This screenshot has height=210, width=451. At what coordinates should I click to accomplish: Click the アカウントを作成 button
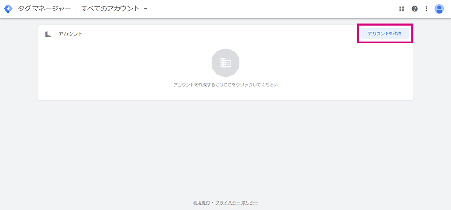click(x=385, y=34)
